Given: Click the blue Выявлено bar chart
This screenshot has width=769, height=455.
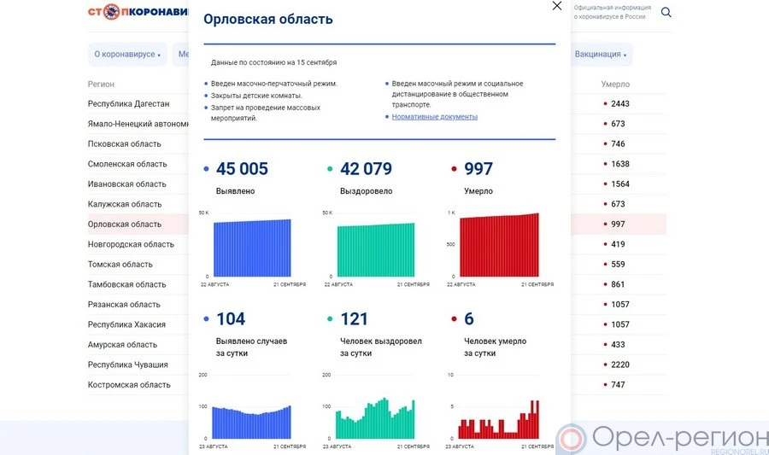Looking at the screenshot, I should pyautogui.click(x=251, y=248).
